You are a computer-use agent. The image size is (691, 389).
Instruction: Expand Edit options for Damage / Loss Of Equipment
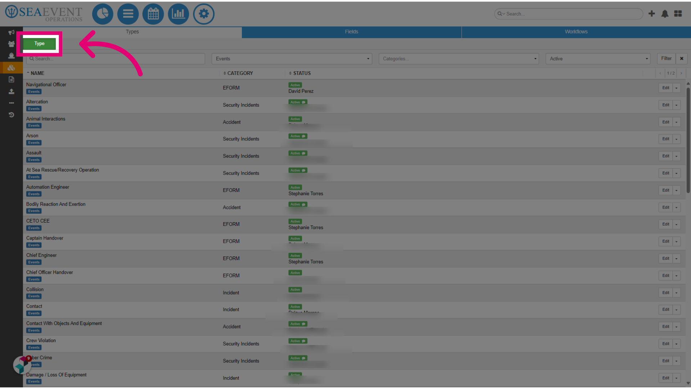[x=677, y=378]
